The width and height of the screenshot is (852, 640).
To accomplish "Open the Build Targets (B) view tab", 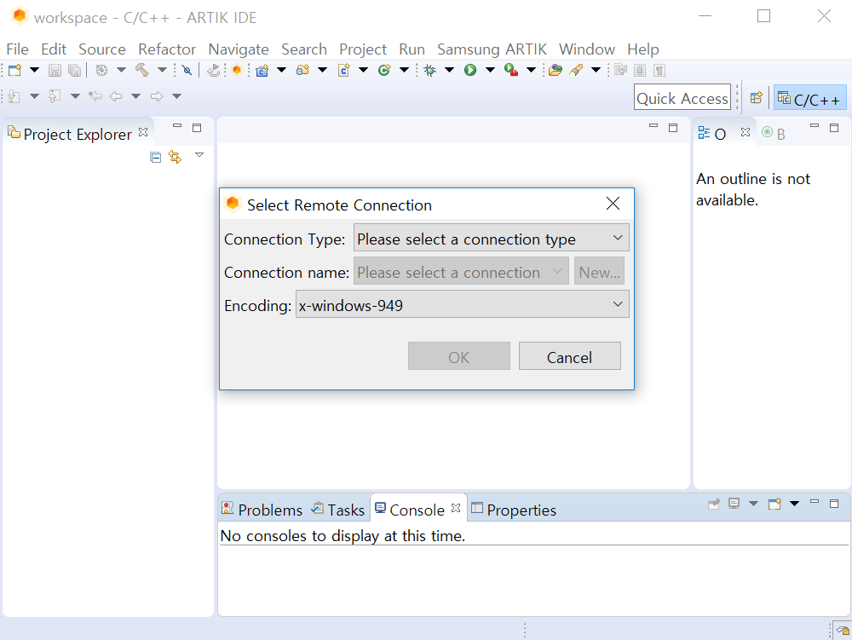I will click(x=774, y=133).
